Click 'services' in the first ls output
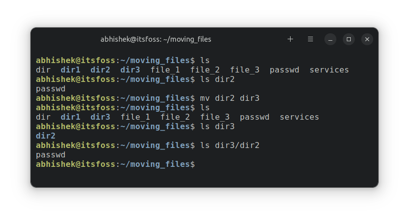 329,70
